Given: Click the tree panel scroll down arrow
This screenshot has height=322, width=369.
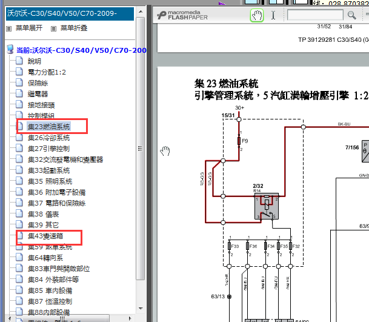Looking at the screenshot, I should 141,308.
